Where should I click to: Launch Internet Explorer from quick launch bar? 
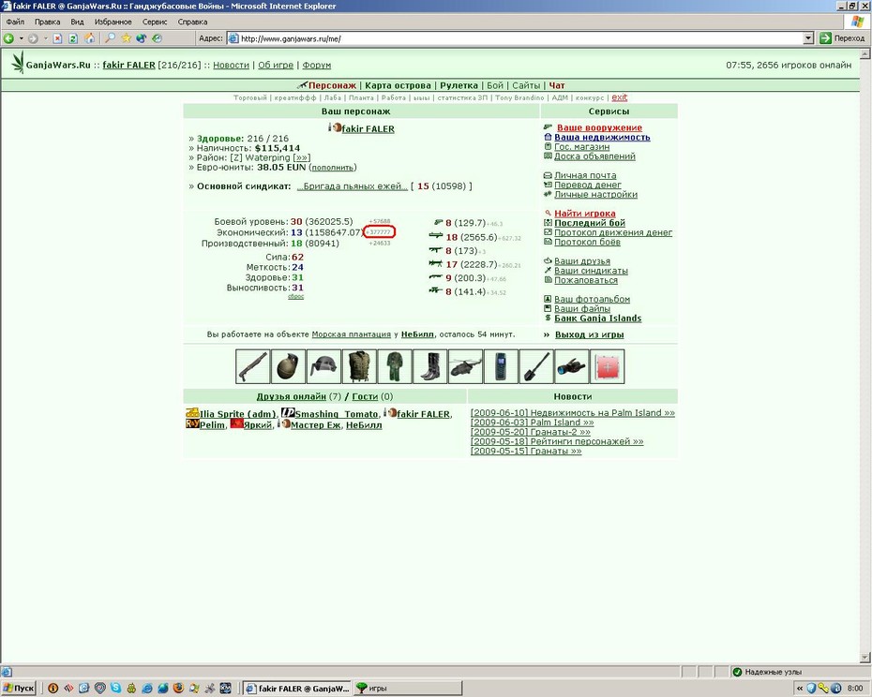tap(147, 689)
